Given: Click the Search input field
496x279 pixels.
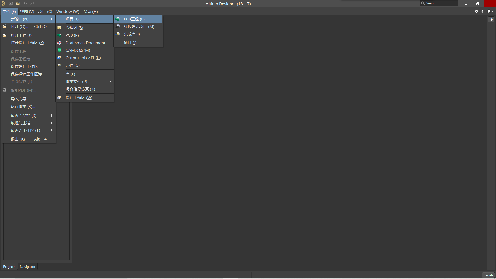Looking at the screenshot, I should coord(439,3).
